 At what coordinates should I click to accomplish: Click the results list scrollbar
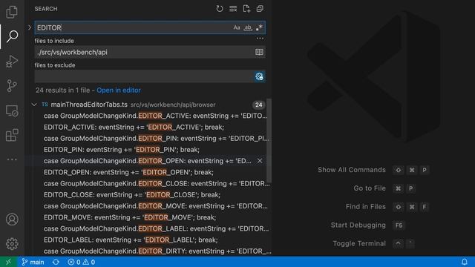tap(269, 141)
